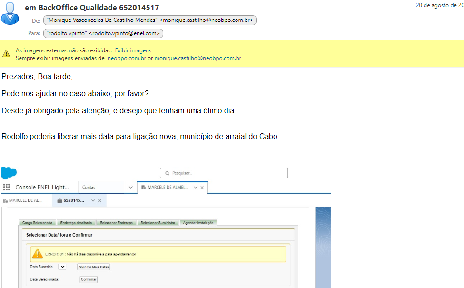Click the sender avatar icon
Image resolution: width=464 pixels, height=288 pixels.
point(10,13)
